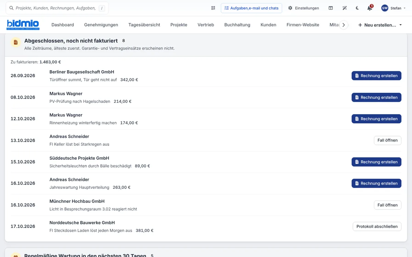Viewport: 412px width, 257px height.
Task: Click the layout panel icon in the top bar
Action: [331, 8]
